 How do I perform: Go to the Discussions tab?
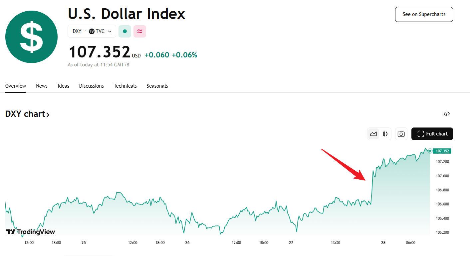pyautogui.click(x=92, y=86)
